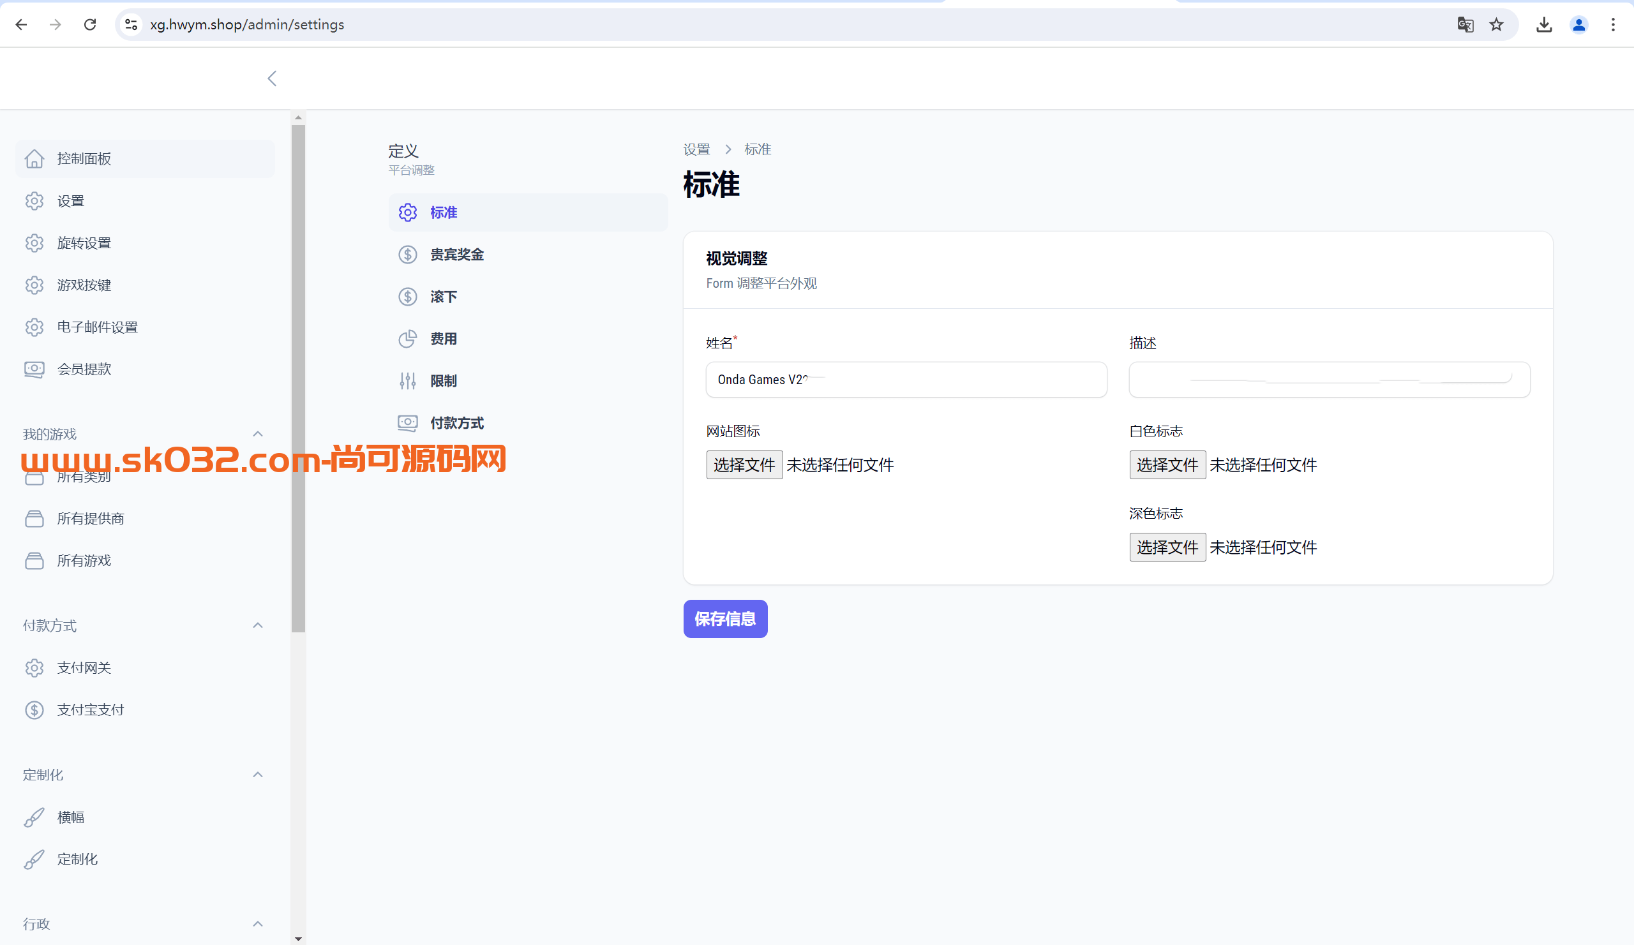This screenshot has height=945, width=1634.
Task: Click the sidebar scroll up arrow
Action: tap(298, 117)
